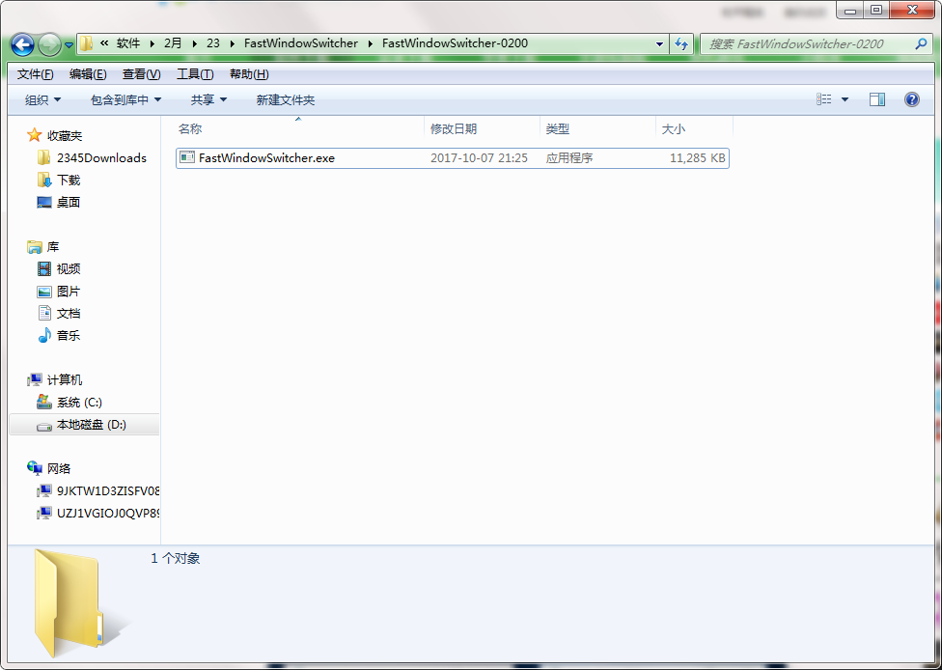This screenshot has width=942, height=670.
Task: Select the FastWindowSwitcher.exe file name
Action: pos(266,158)
